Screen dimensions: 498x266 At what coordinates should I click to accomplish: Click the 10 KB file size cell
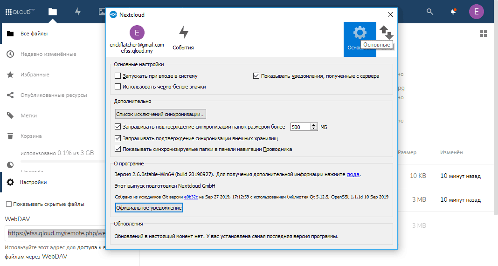tap(418, 176)
